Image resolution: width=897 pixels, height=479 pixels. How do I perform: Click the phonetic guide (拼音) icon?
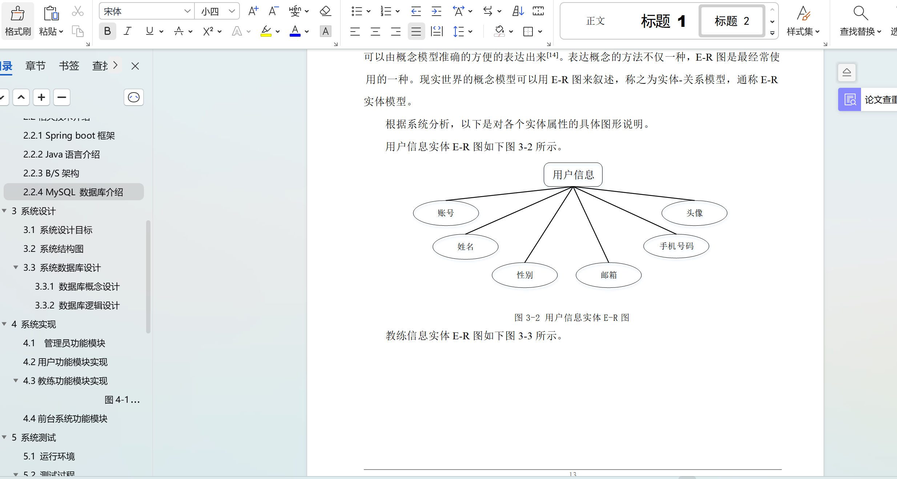click(295, 11)
